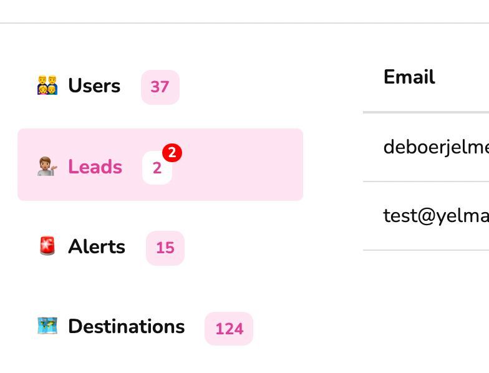Click the Alerts siren emoji icon
Image resolution: width=489 pixels, height=373 pixels.
(x=47, y=246)
